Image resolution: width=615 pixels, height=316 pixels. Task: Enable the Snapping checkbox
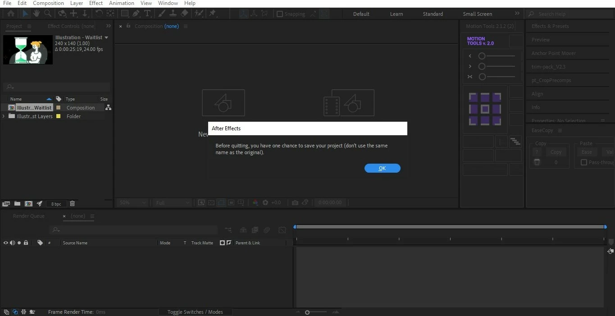(x=280, y=14)
